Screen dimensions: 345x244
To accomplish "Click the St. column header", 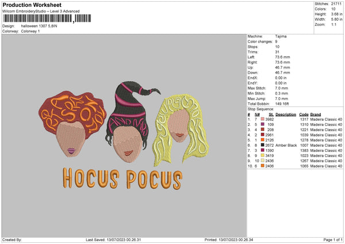I will (271, 115).
